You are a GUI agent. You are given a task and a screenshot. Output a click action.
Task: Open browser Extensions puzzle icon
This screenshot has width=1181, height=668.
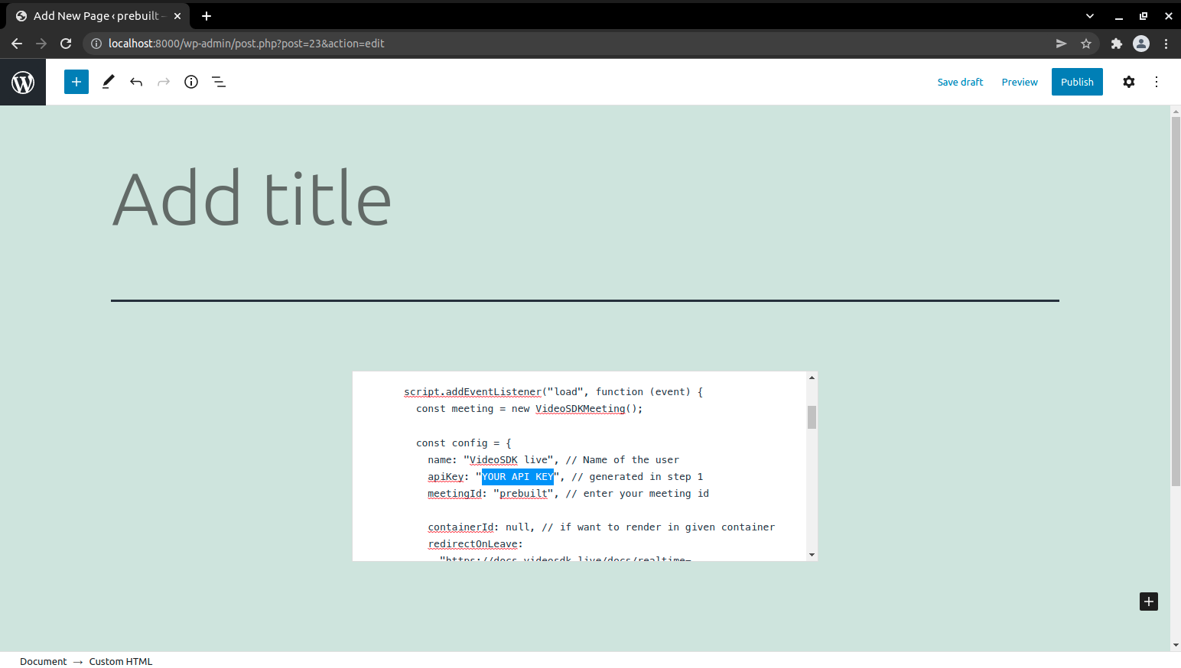click(1117, 44)
